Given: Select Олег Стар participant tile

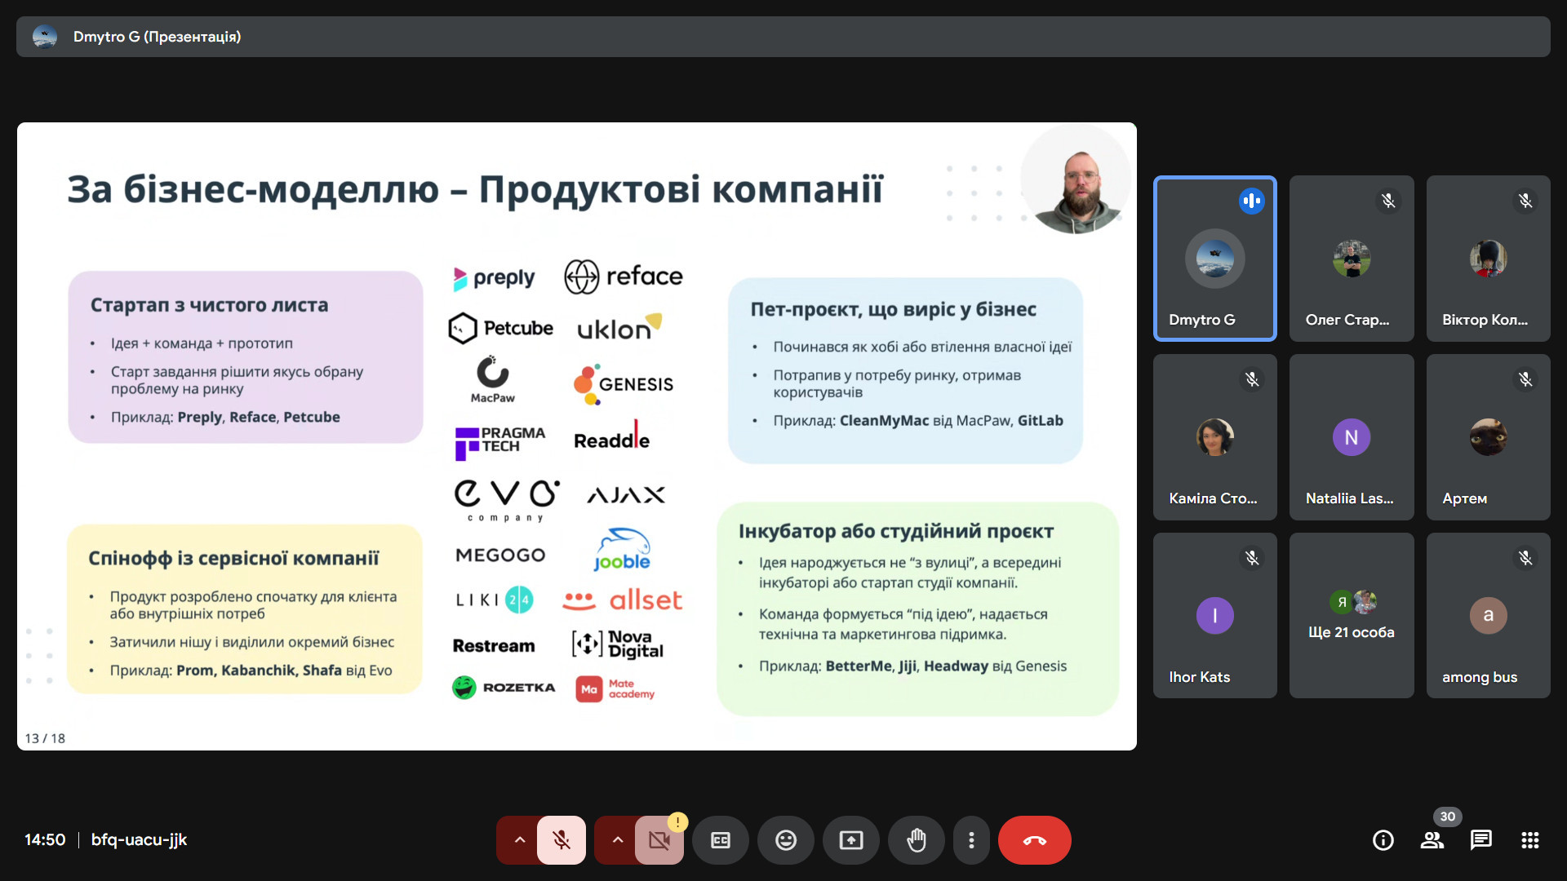Looking at the screenshot, I should pyautogui.click(x=1352, y=259).
